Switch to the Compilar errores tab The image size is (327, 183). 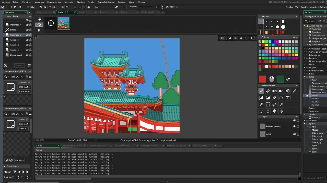[149, 146]
